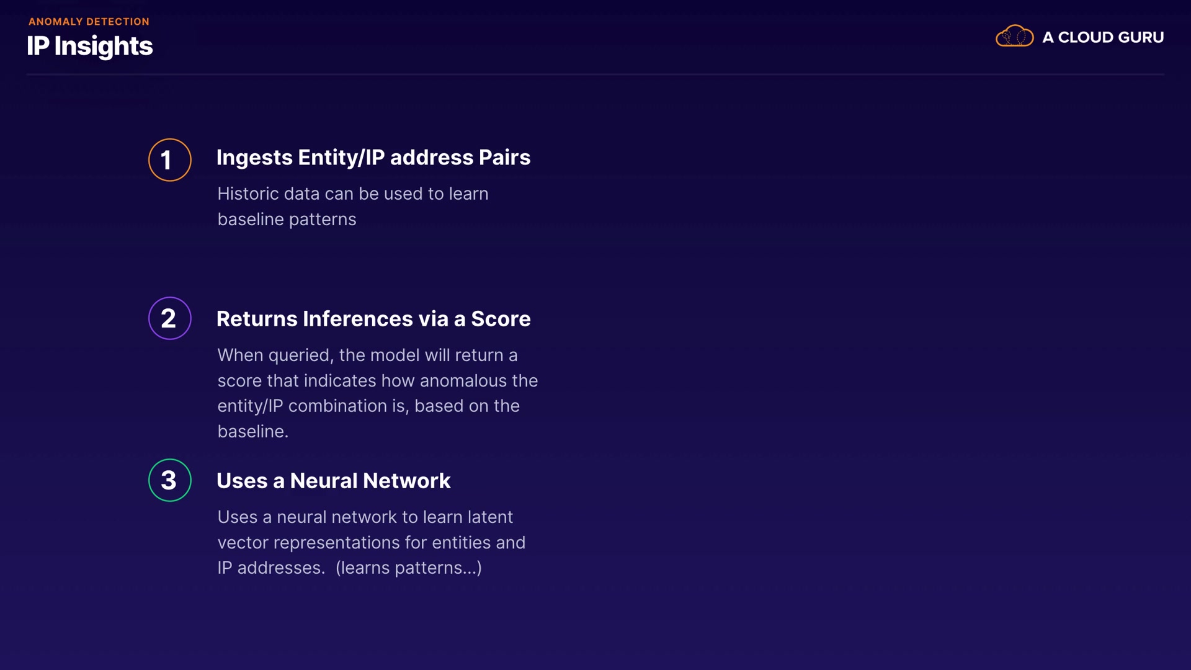
Task: Select the orange circled number 1
Action: point(169,160)
